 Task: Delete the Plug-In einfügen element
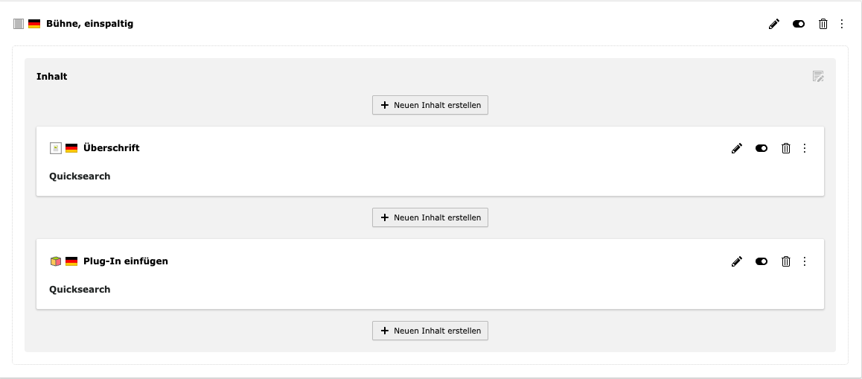(x=786, y=261)
